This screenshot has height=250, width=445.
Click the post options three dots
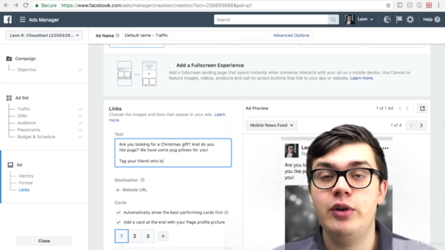385,148
